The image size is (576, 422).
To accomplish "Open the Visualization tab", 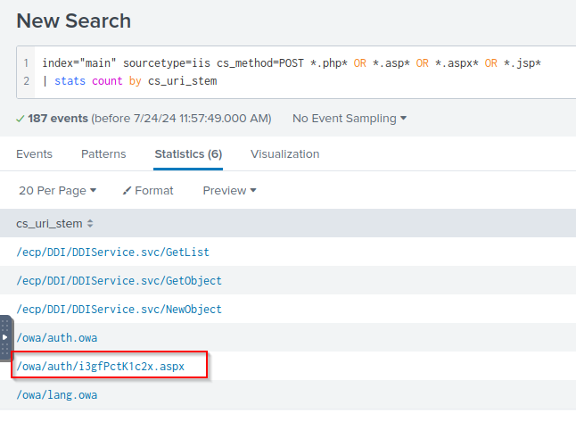I will coord(284,153).
